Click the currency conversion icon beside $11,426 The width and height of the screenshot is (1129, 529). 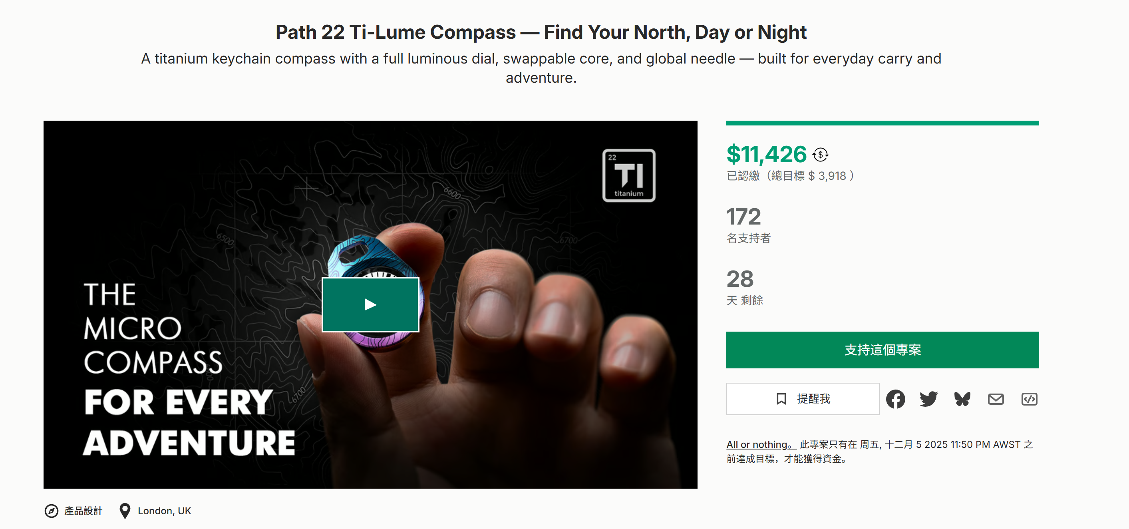pyautogui.click(x=821, y=155)
